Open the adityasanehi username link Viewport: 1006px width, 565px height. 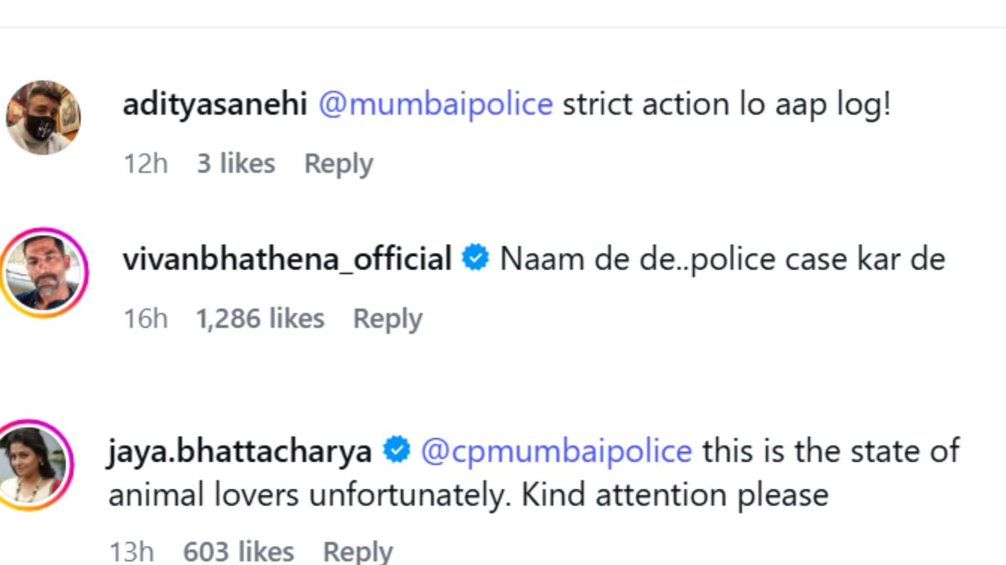(x=215, y=104)
